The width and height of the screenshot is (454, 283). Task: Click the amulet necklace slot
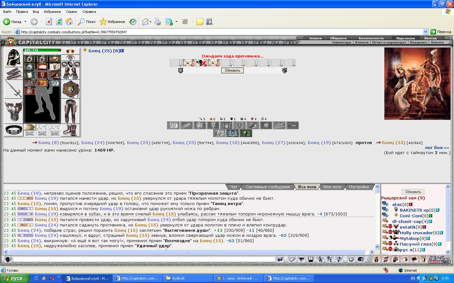(71, 58)
